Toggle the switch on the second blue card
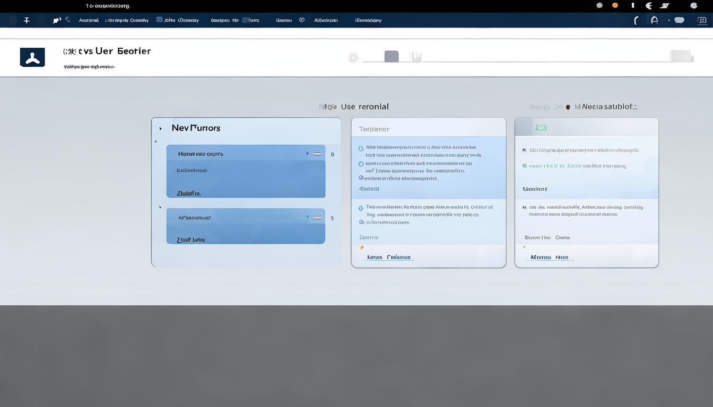 317,217
